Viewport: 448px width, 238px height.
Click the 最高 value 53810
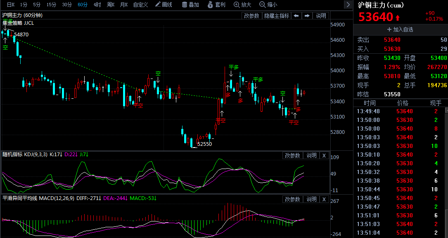click(392, 76)
